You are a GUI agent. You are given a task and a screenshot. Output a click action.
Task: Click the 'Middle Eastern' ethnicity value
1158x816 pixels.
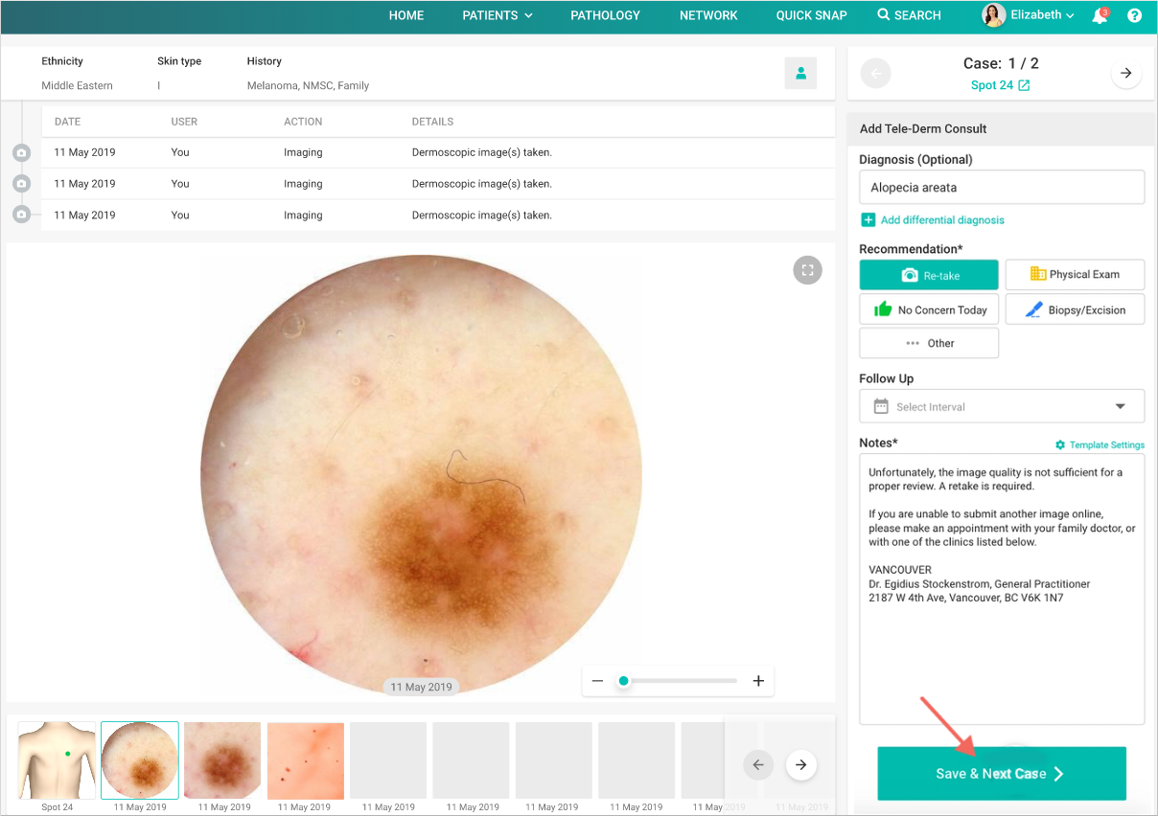[x=77, y=85]
